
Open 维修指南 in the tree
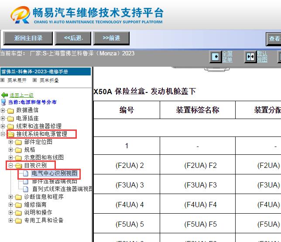point(35,205)
